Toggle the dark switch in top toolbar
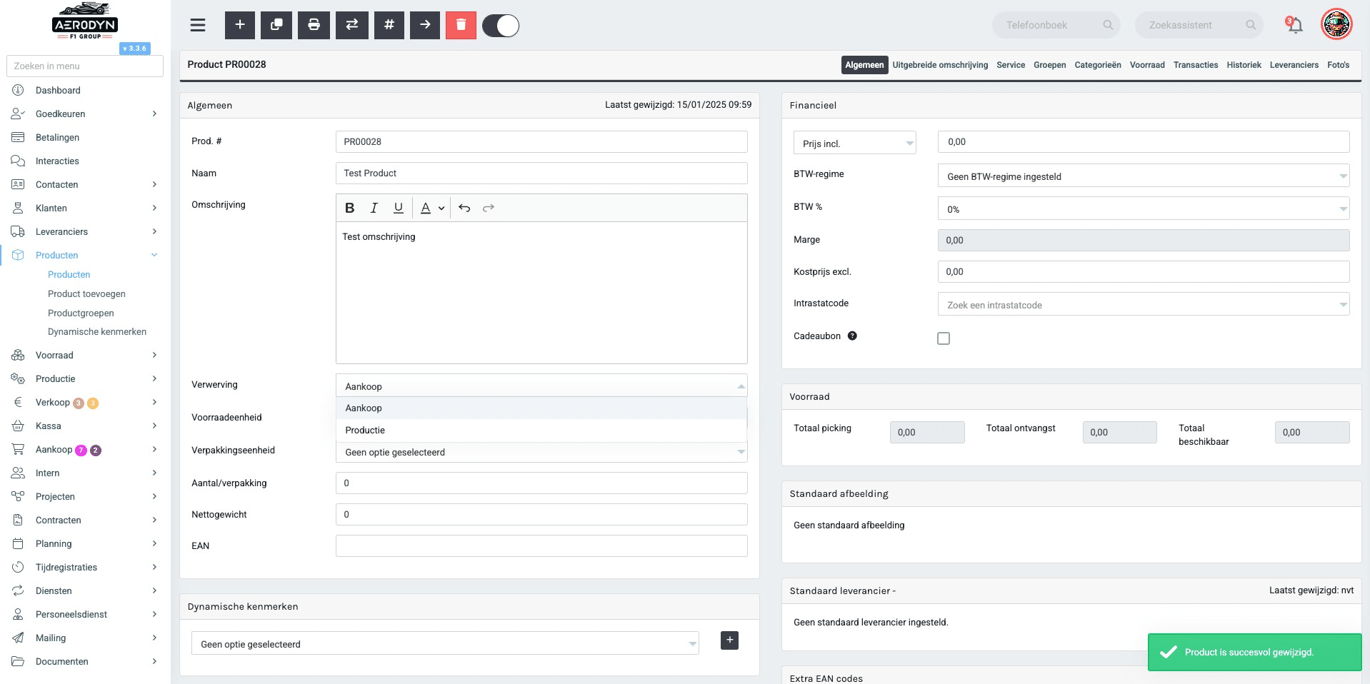Screen dimensions: 1370x684 pos(501,26)
